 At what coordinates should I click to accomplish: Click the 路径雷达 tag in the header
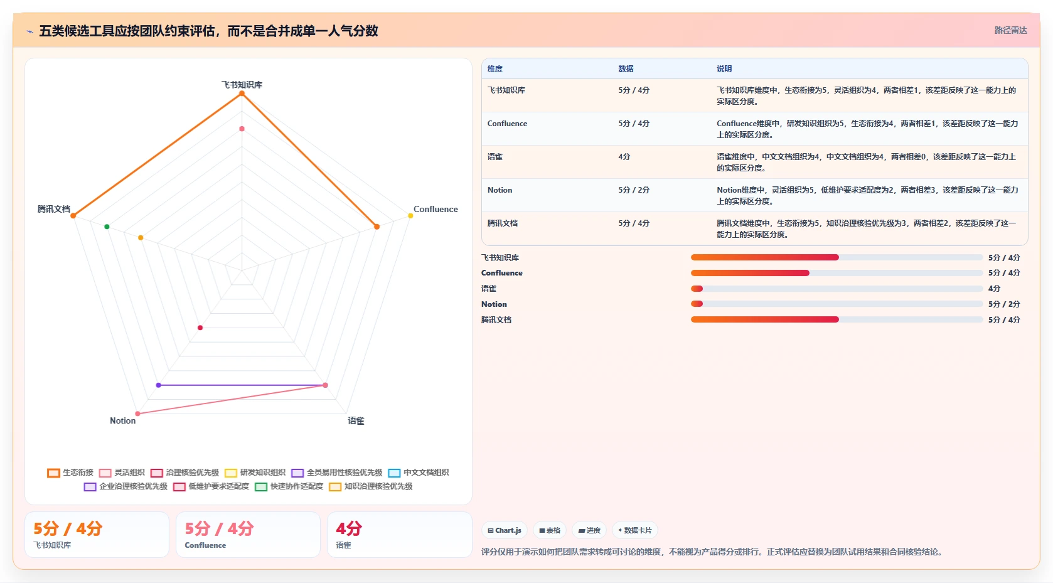(x=1010, y=30)
